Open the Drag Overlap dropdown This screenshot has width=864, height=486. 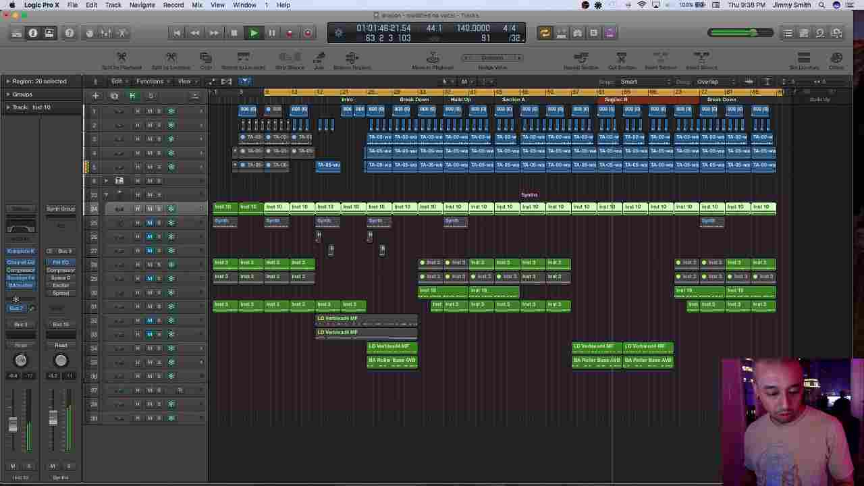point(715,82)
